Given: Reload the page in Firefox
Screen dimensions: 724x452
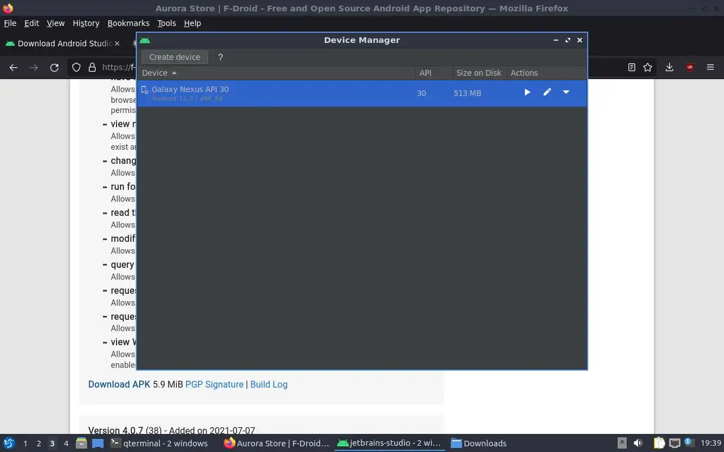Looking at the screenshot, I should pyautogui.click(x=54, y=67).
